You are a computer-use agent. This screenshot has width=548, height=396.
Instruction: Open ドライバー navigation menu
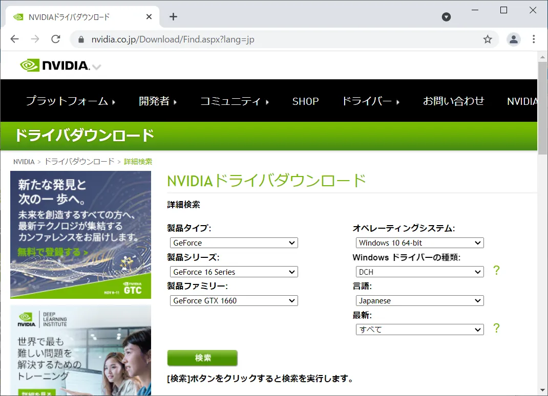[370, 101]
